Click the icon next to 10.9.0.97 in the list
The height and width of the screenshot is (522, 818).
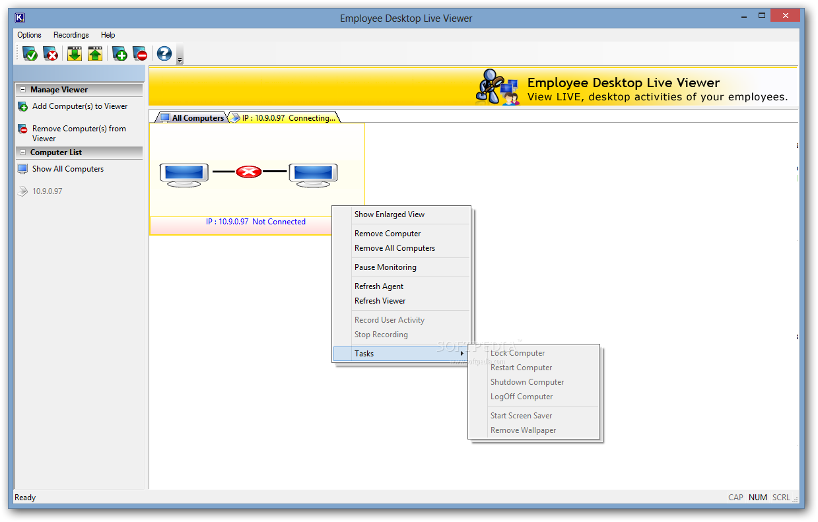click(23, 191)
